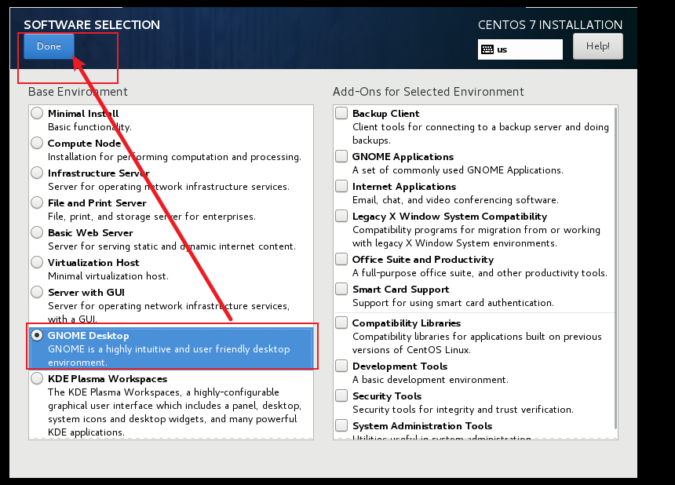
Task: Choose Compute Node environment radio
Action: (x=37, y=143)
